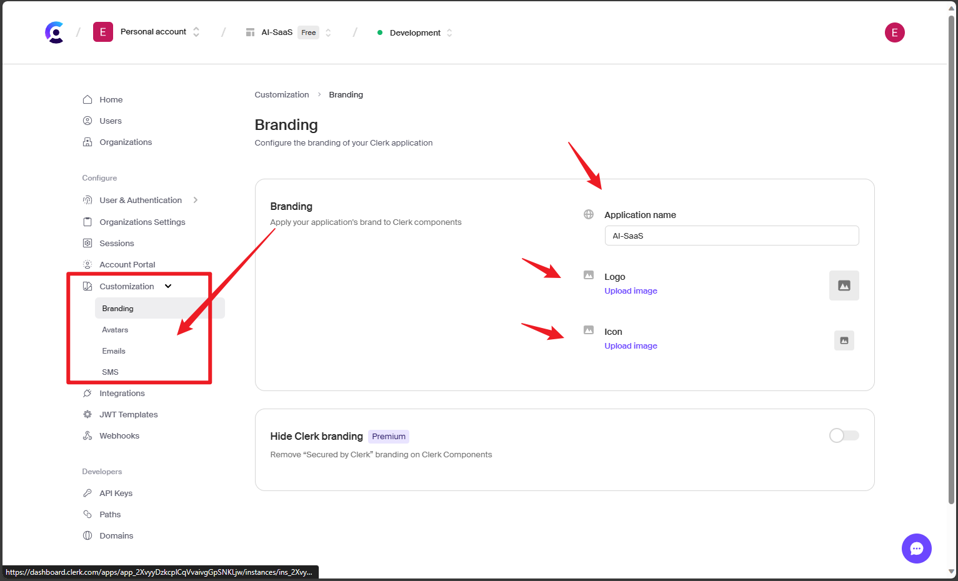Click the AI-SaaS application grid icon
Image resolution: width=958 pixels, height=581 pixels.
tap(250, 32)
